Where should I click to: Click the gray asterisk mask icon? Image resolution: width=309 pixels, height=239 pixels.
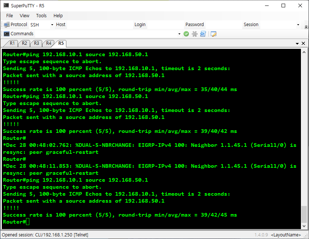[195, 34]
